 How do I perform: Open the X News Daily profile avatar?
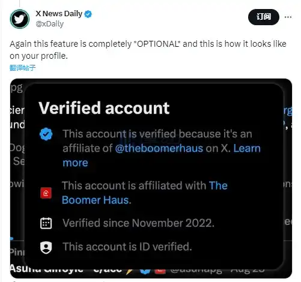[x=20, y=19]
